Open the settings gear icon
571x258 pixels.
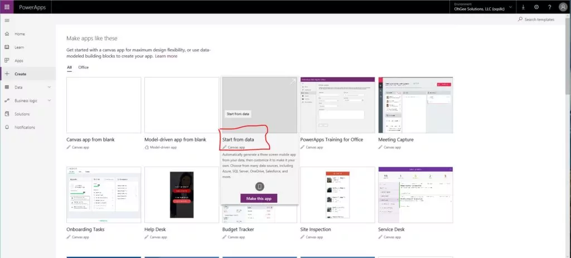tap(536, 7)
